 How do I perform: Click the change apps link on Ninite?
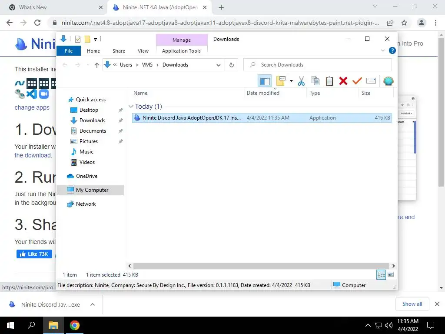(32, 108)
